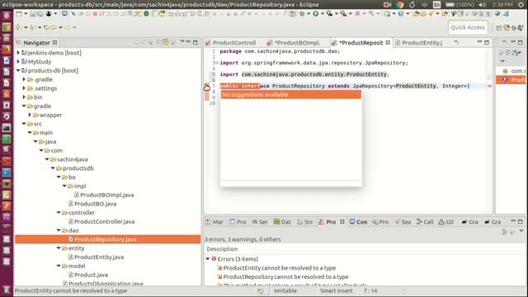Viewport: 528px width, 297px height.
Task: Open the Open Perspective icon
Action: 498,28
